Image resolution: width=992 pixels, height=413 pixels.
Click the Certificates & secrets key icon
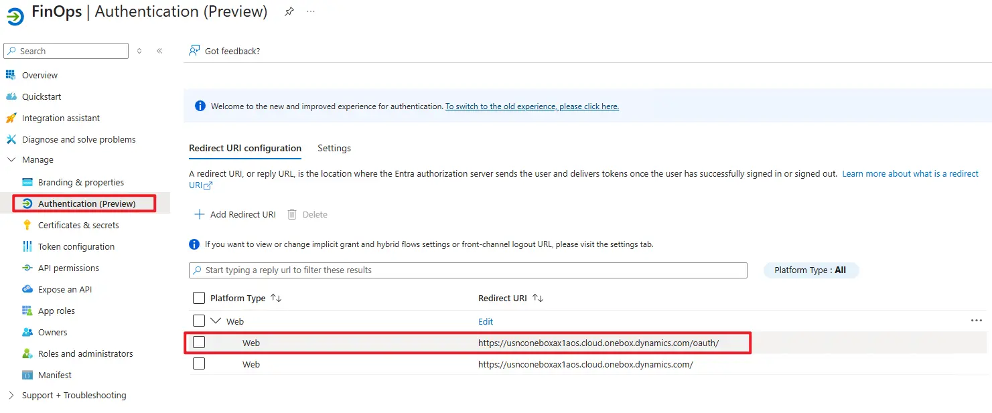tap(27, 225)
